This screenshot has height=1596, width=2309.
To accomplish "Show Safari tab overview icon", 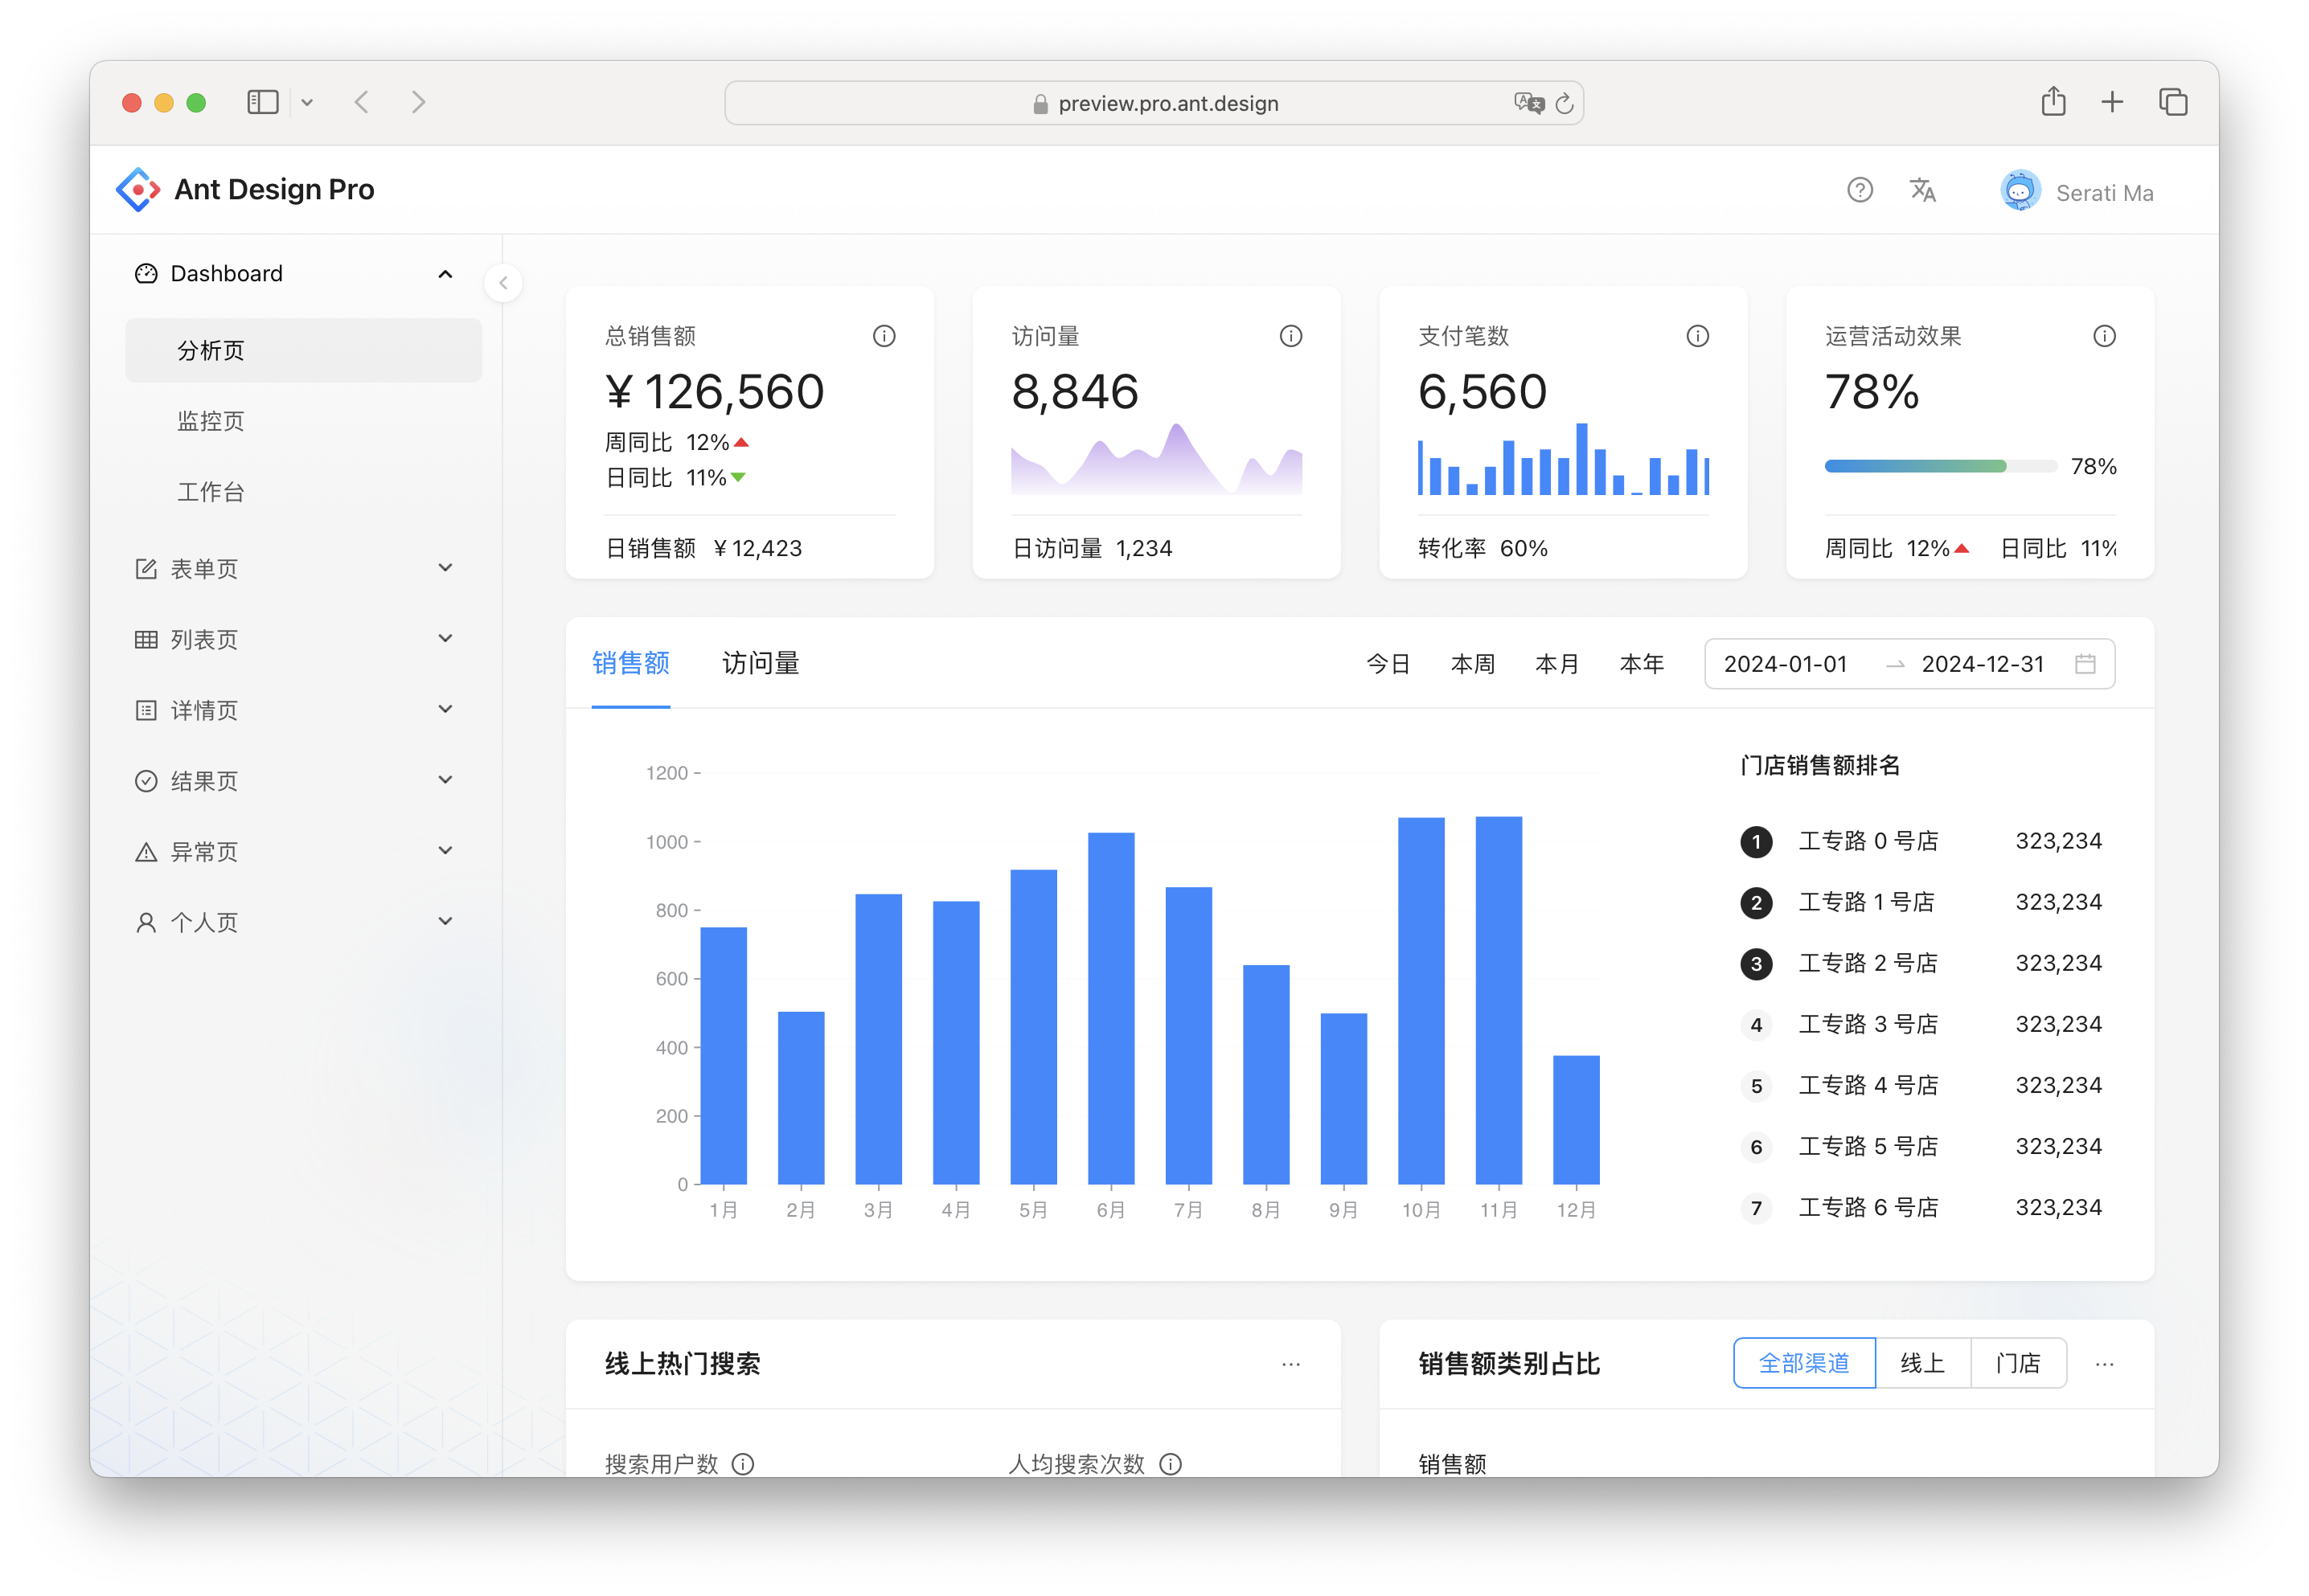I will point(2173,102).
